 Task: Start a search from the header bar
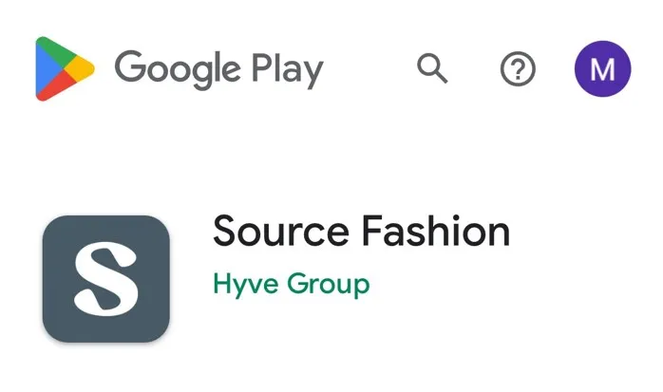coord(432,68)
